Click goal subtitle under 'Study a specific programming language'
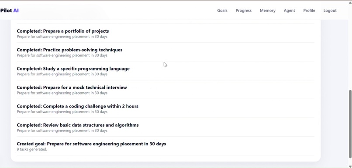This screenshot has width=352, height=168. [x=62, y=74]
